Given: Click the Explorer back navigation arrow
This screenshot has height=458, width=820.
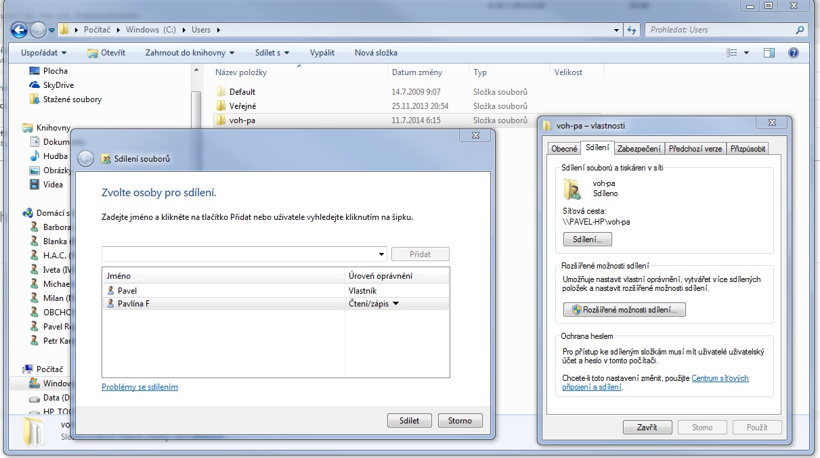Looking at the screenshot, I should click(x=19, y=30).
